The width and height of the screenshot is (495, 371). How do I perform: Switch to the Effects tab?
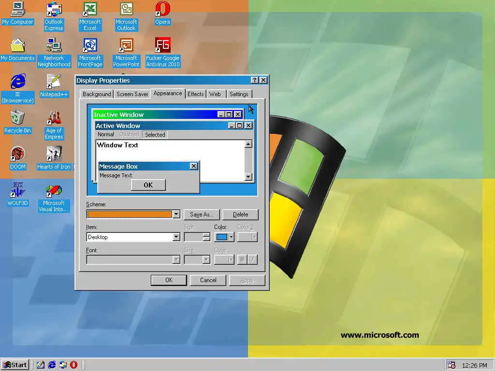click(195, 94)
